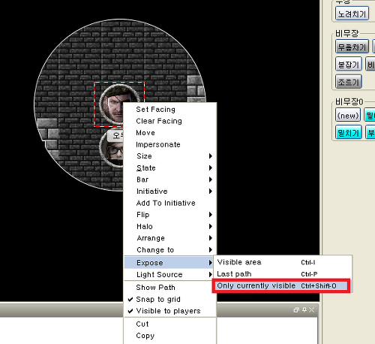Image resolution: width=375 pixels, height=344 pixels.
Task: Toggle Snap to grid in context menu
Action: tap(170, 299)
